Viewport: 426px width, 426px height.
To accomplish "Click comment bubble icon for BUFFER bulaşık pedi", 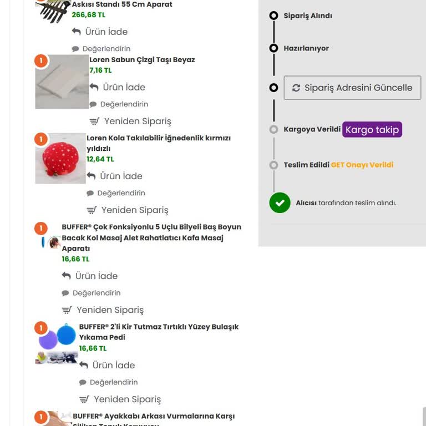I will click(83, 382).
